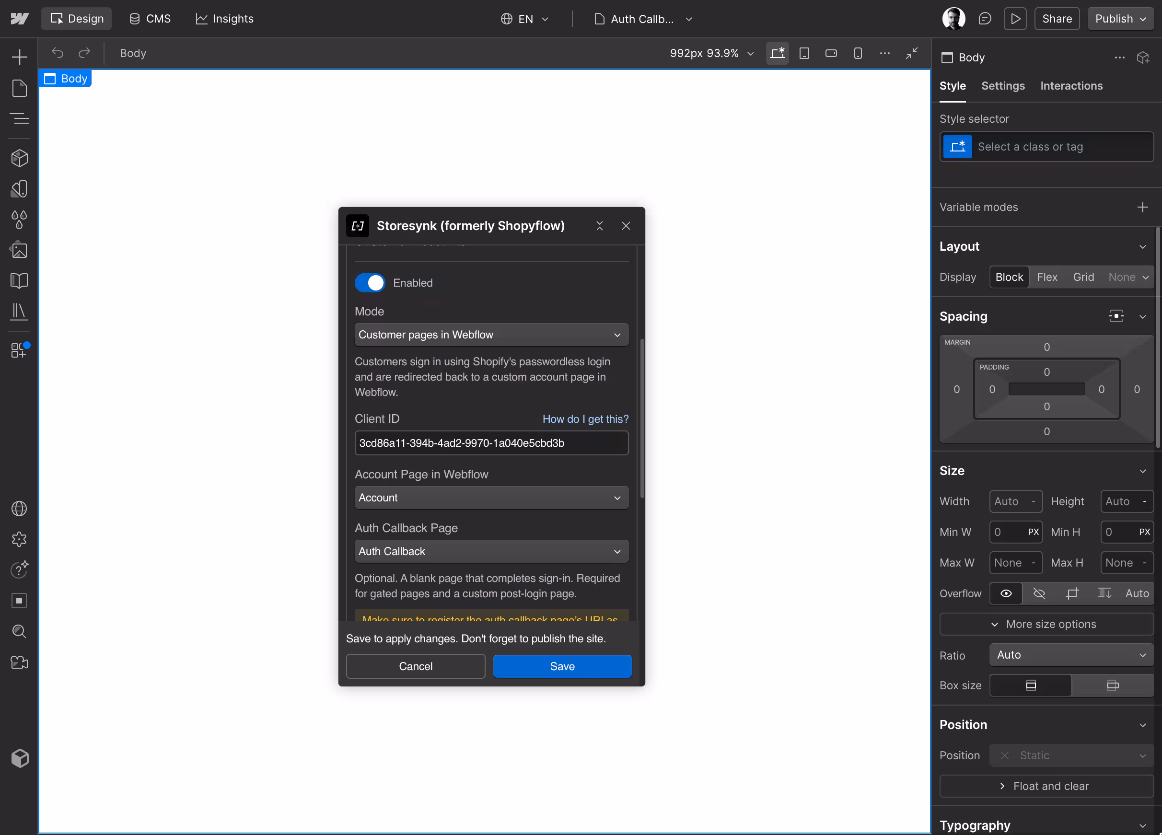Switch to the CMS tab
The image size is (1162, 835).
(x=150, y=19)
